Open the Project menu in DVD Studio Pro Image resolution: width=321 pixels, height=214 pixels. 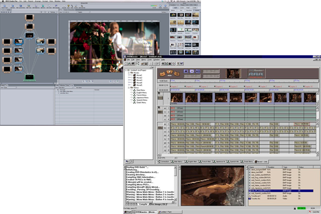pyautogui.click(x=31, y=1)
